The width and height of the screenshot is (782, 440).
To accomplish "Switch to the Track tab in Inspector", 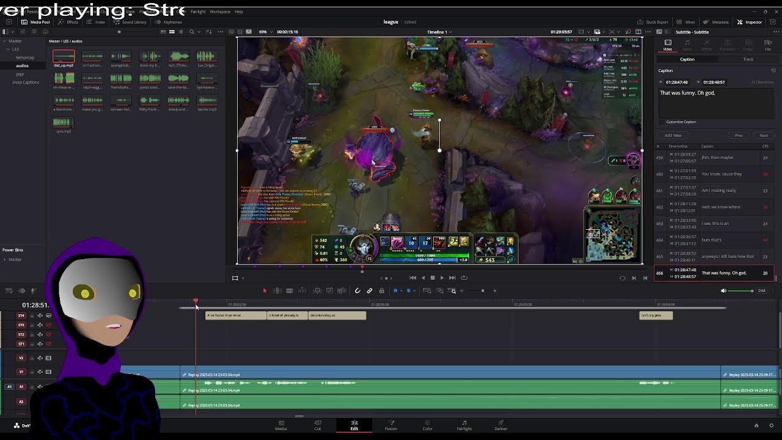I will [748, 59].
